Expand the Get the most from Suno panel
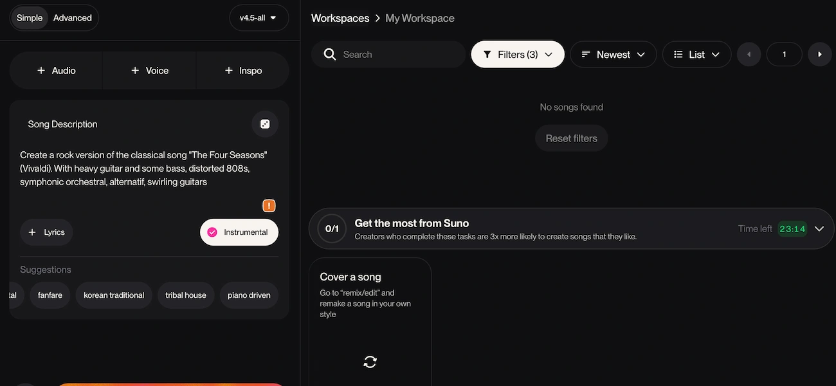Image resolution: width=836 pixels, height=386 pixels. [819, 228]
